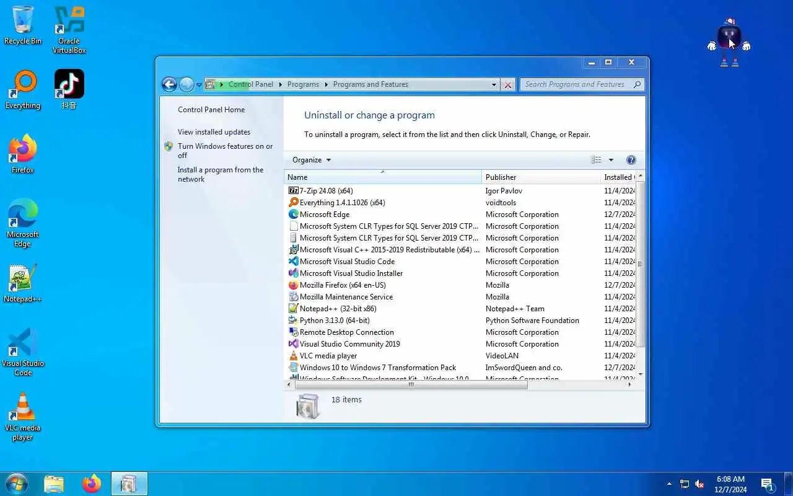Click horizontal scrollbar thumb in program list
793x496 pixels.
pyautogui.click(x=411, y=384)
